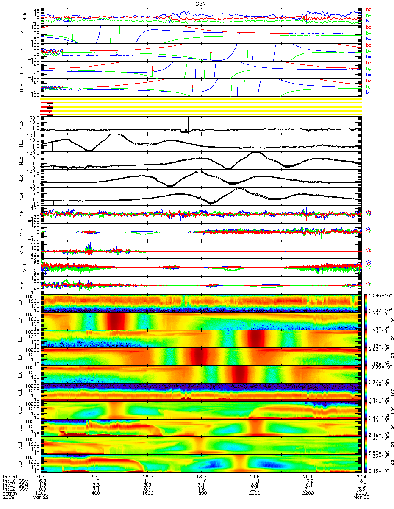Click Z-GSM value 2.6
Viewport: 394px width, 509px height.
click(255, 489)
